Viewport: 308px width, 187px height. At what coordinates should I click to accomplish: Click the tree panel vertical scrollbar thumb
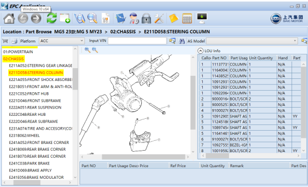pyautogui.click(x=75, y=79)
